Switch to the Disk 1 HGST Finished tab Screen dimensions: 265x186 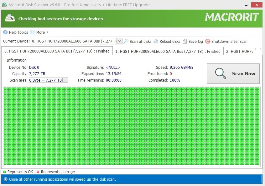point(168,52)
